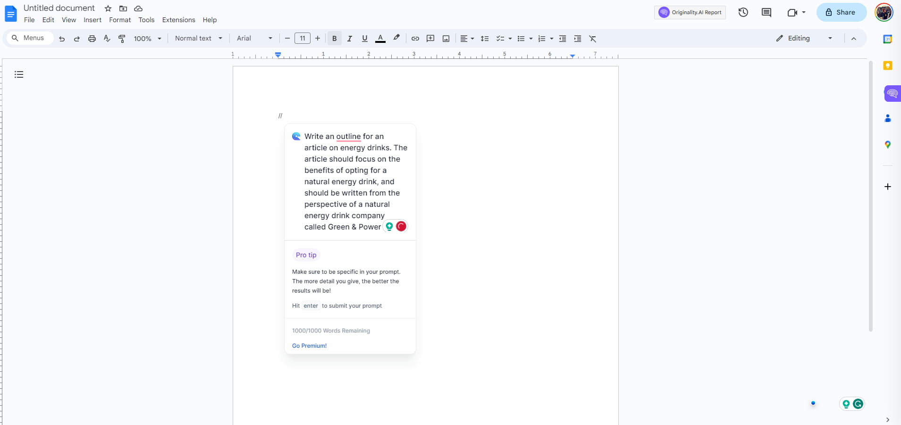Image resolution: width=901 pixels, height=425 pixels.
Task: Toggle bold formatting in the toolbar
Action: [334, 39]
